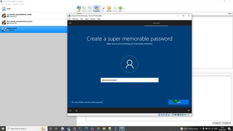Image resolution: width=233 pixels, height=131 pixels.
Task: Select the vm_default powered-off machine ending 64285
Action: 33,15
